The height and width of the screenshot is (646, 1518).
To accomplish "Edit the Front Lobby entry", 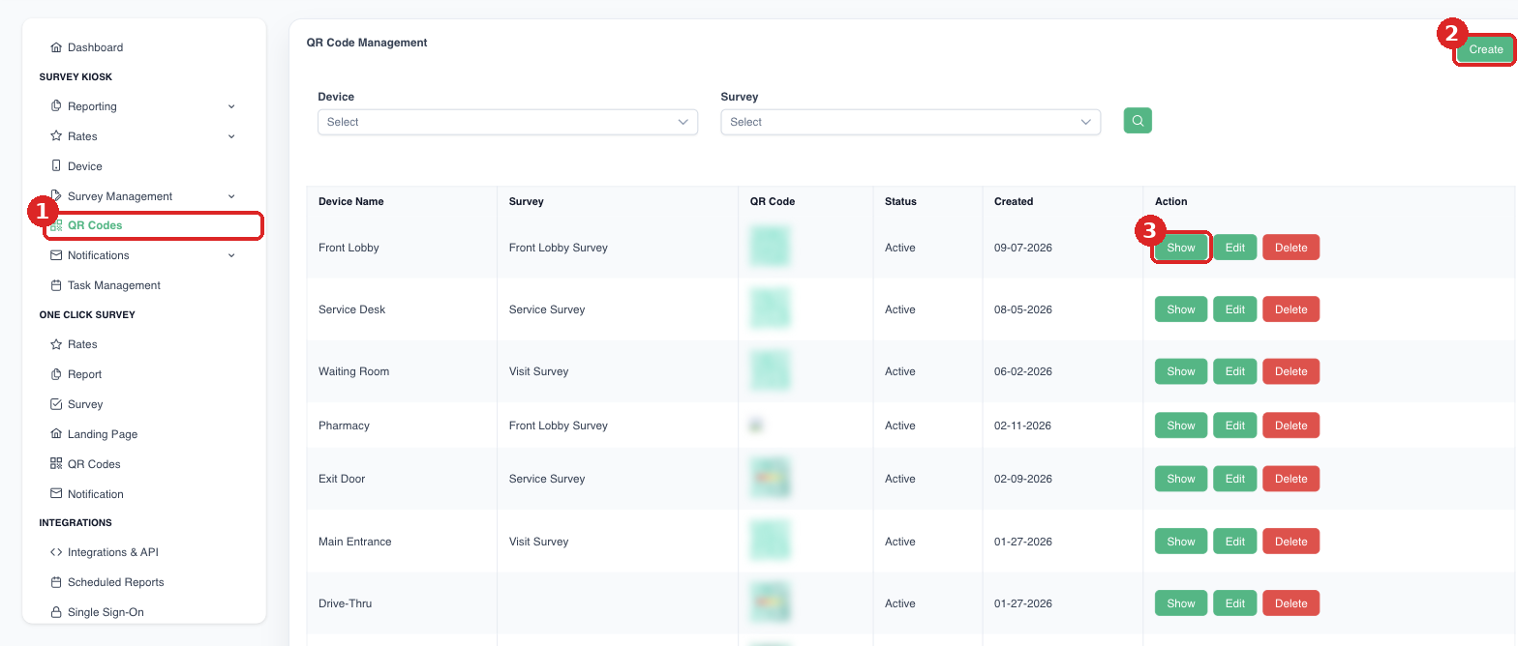I will click(1235, 248).
